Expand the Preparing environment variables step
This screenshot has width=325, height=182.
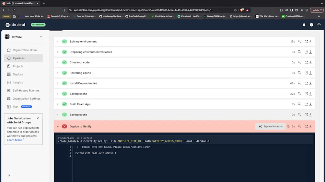(58, 52)
